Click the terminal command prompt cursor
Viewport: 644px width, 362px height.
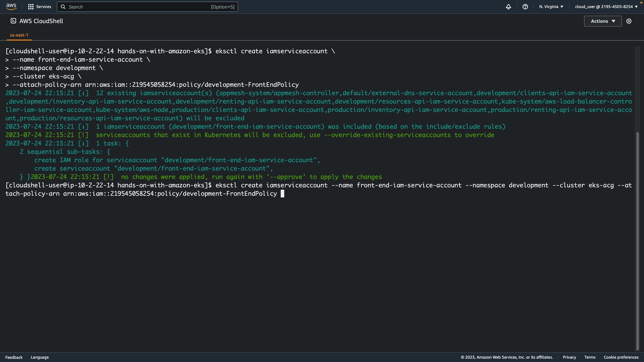point(282,194)
